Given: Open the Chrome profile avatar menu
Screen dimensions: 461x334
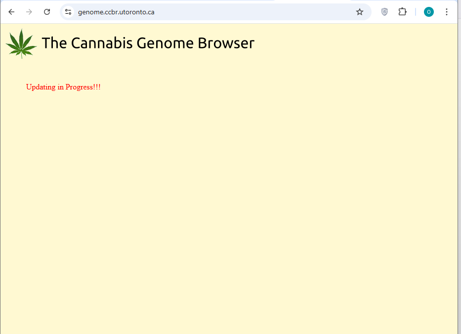Looking at the screenshot, I should click(428, 12).
